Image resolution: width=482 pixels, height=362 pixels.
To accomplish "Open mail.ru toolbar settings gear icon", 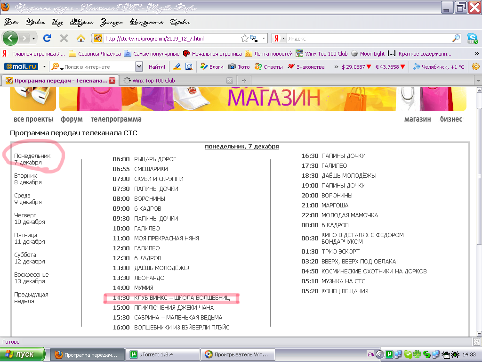I will click(x=476, y=66).
